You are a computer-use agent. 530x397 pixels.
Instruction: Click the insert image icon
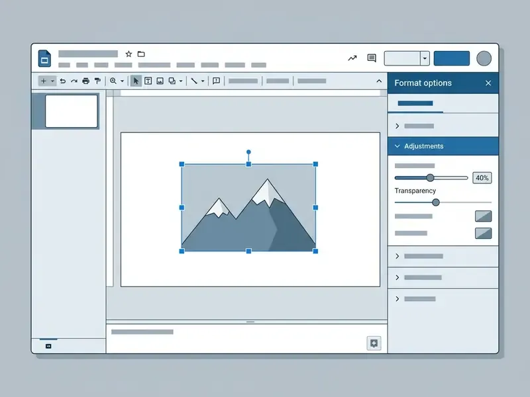[x=160, y=81]
